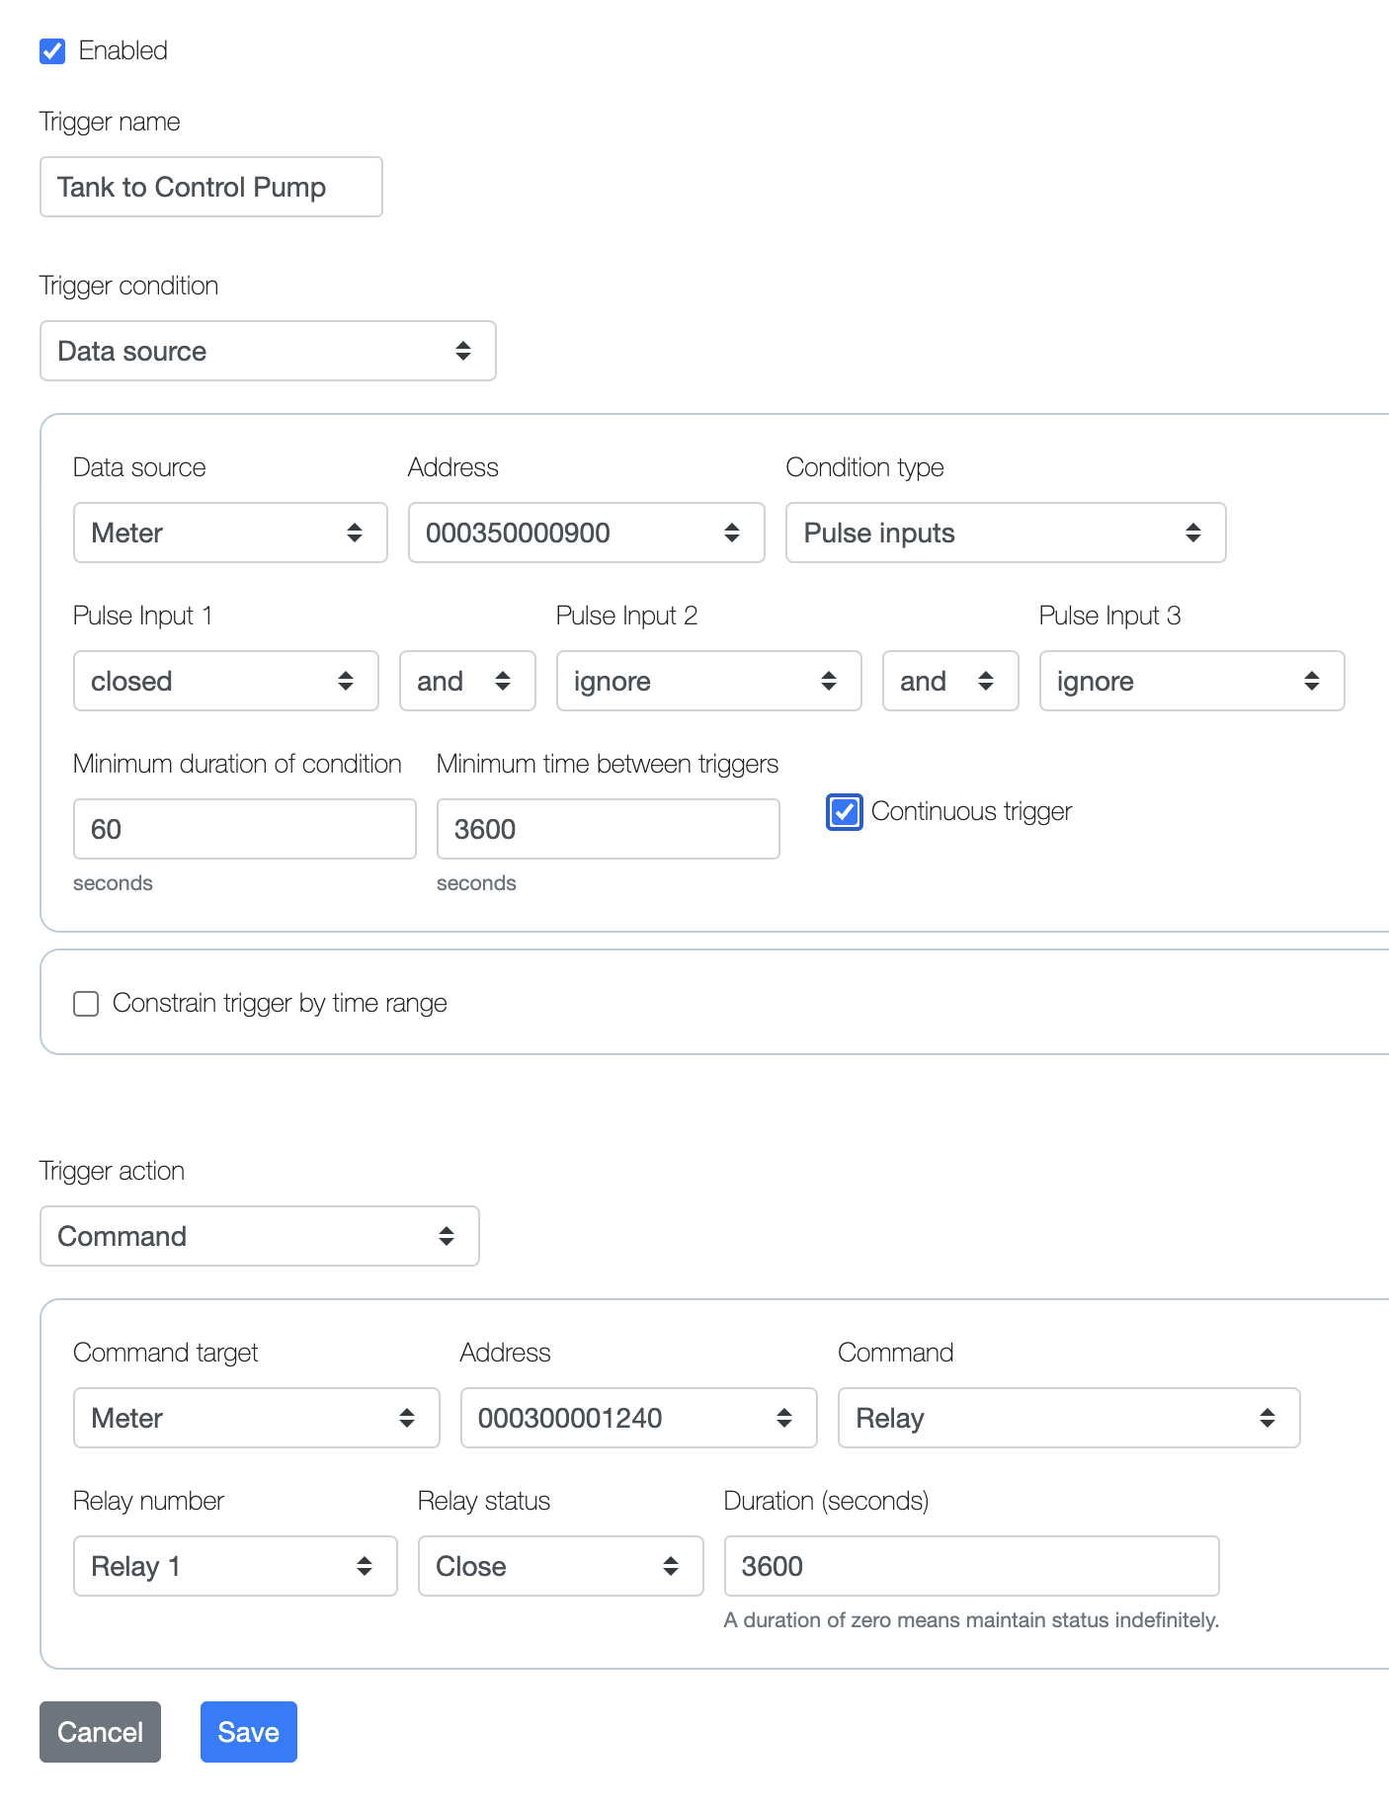This screenshot has height=1812, width=1389.
Task: Expand Command target Meter dropdown
Action: click(x=256, y=1418)
